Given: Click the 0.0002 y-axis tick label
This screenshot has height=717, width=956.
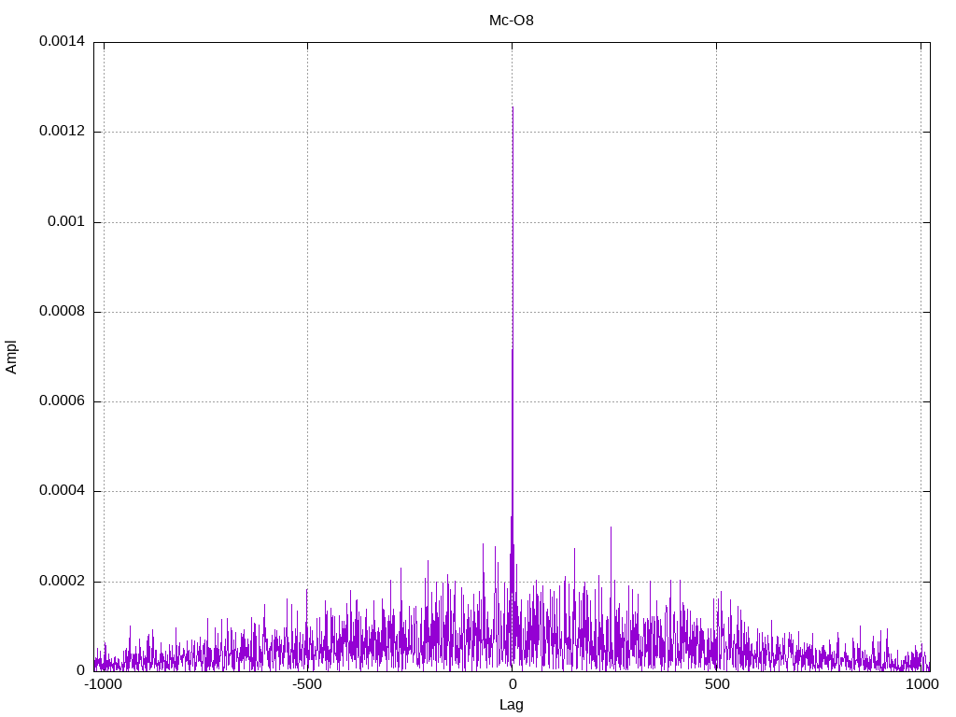Looking at the screenshot, I should tap(63, 581).
